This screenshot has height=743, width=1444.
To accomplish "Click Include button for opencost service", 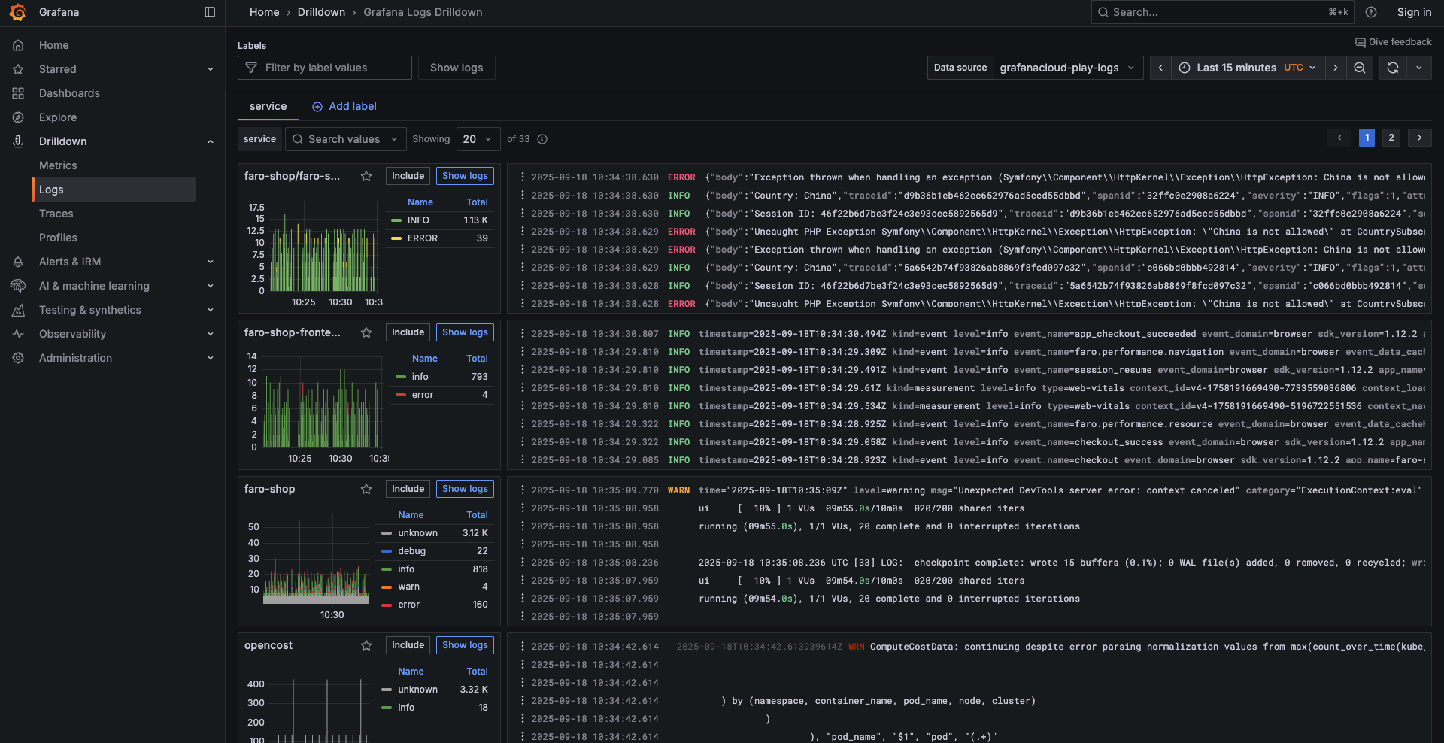I will pos(408,645).
